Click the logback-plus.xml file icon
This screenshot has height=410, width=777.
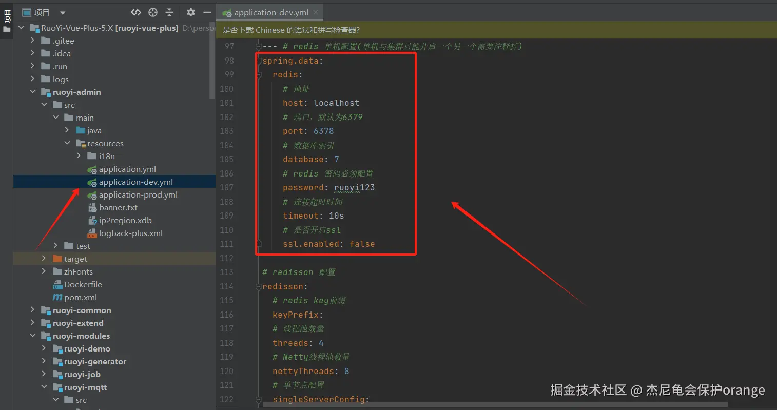pyautogui.click(x=92, y=233)
